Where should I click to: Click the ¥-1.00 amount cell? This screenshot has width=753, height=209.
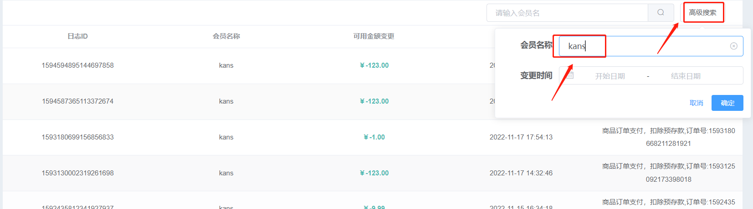[374, 137]
